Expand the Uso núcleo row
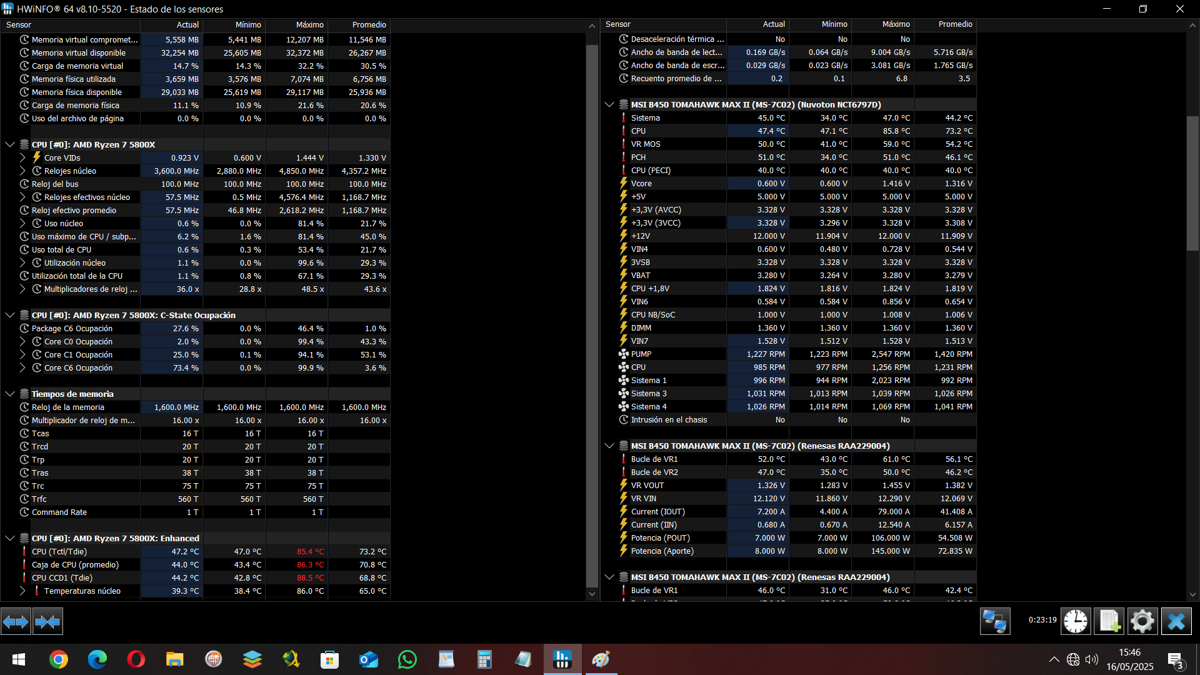This screenshot has height=675, width=1200. coord(22,223)
